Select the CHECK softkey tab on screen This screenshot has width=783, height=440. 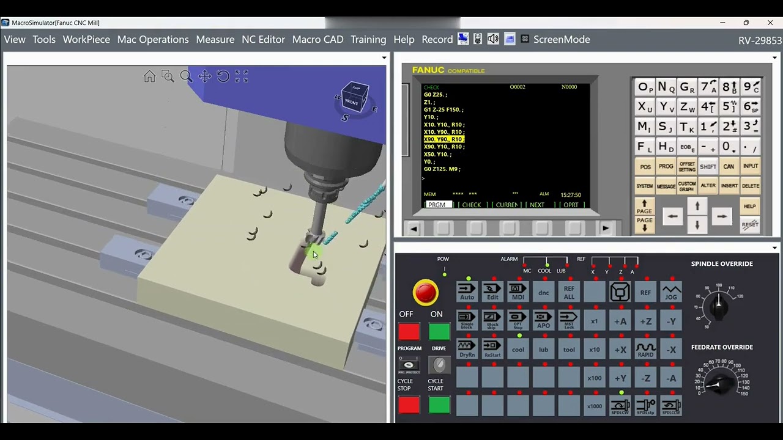pos(472,205)
